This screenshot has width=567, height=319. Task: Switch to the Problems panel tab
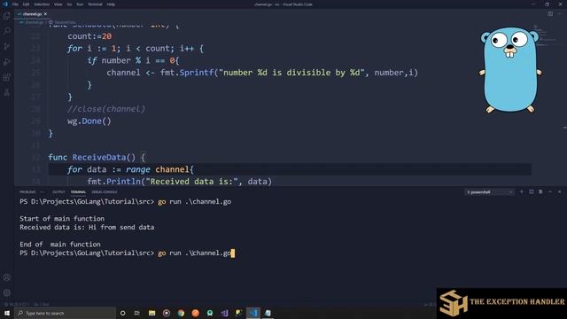[x=27, y=192]
